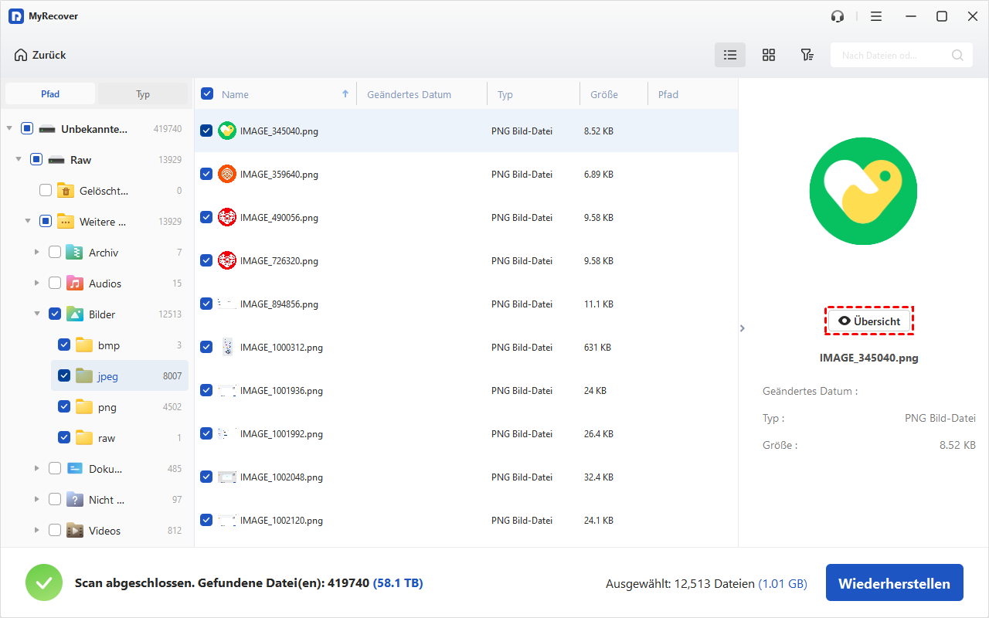Screen dimensions: 989x618
Task: Expand the Videos tree node
Action: [x=36, y=531]
